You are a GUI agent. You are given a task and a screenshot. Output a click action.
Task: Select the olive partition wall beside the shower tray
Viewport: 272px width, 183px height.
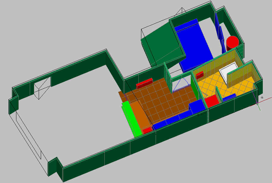241,75
